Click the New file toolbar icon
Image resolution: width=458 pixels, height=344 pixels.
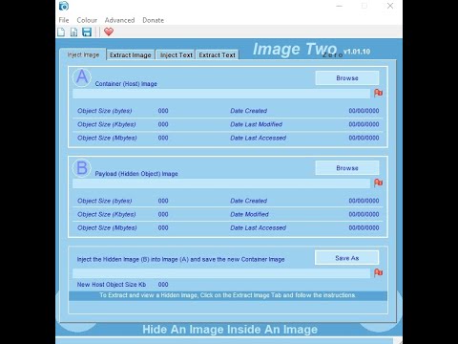click(61, 32)
